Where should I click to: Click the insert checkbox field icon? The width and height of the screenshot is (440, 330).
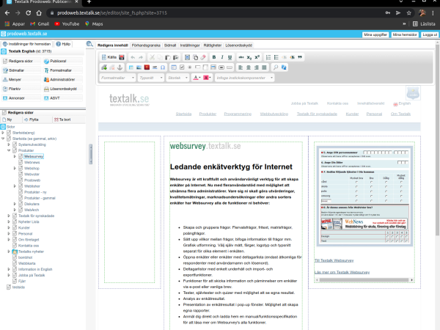click(x=182, y=67)
